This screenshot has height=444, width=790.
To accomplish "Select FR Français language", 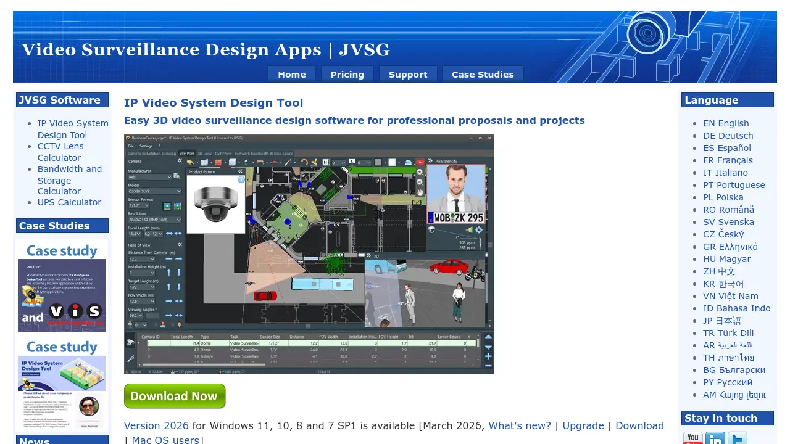I will click(728, 160).
